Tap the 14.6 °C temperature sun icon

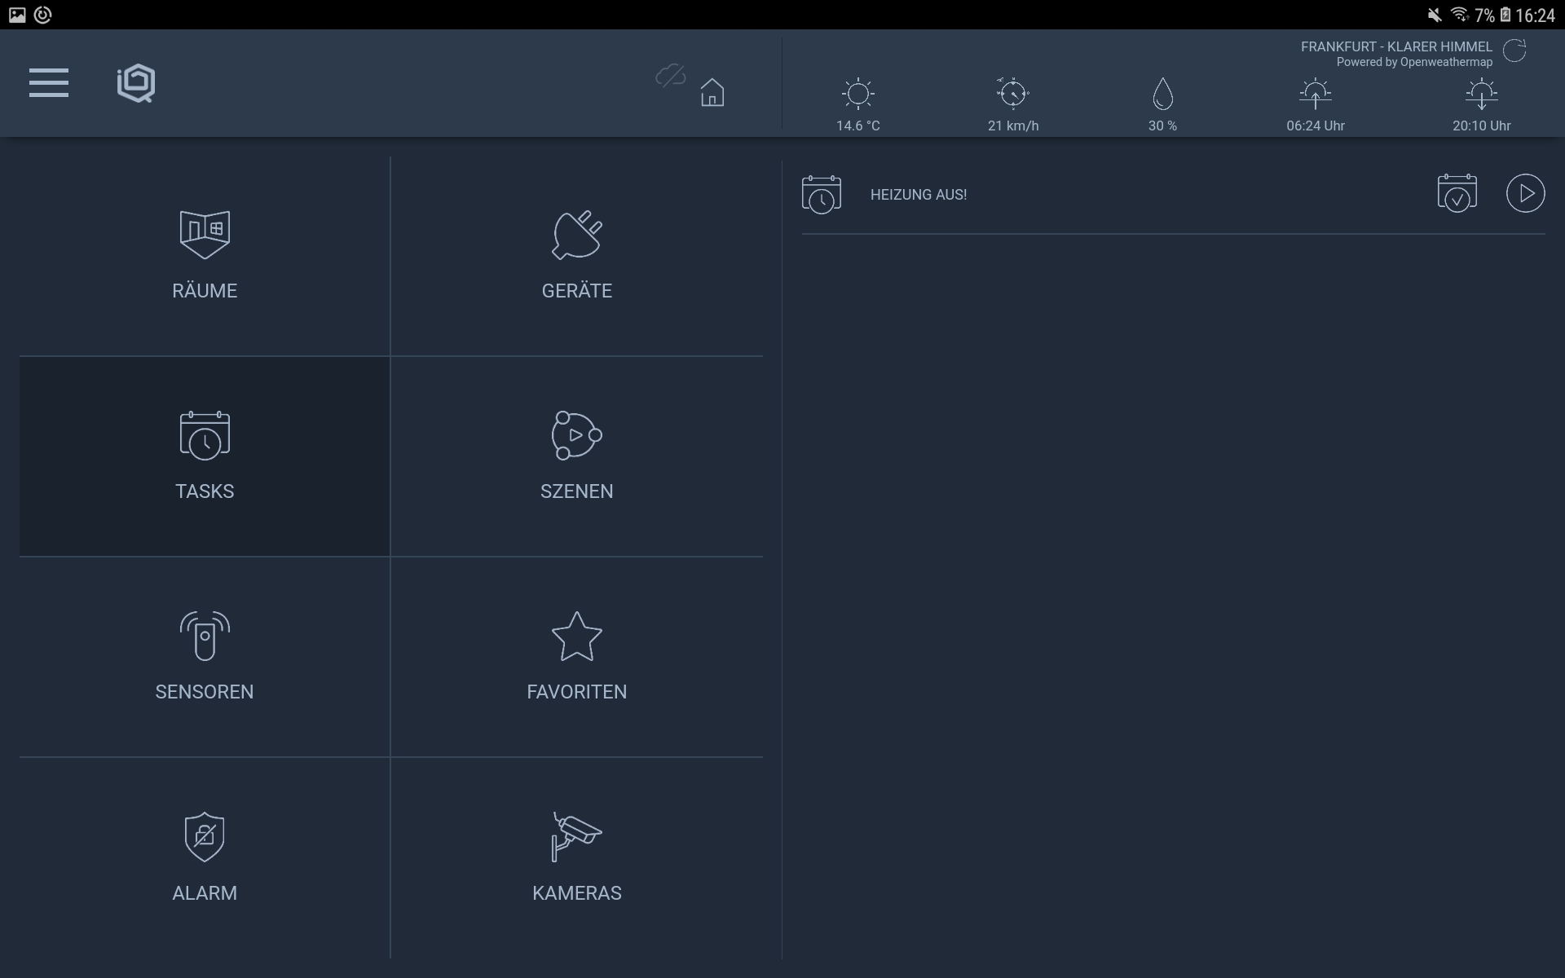click(x=857, y=94)
